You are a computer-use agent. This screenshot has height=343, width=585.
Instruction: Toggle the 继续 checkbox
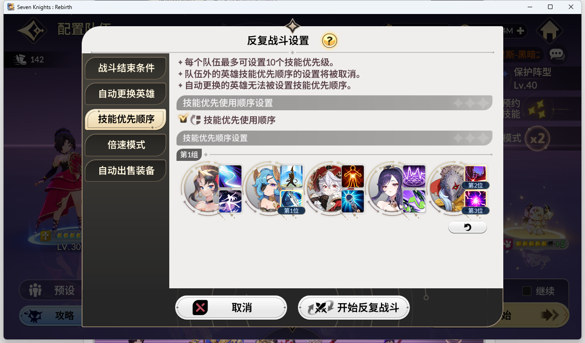pyautogui.click(x=527, y=291)
